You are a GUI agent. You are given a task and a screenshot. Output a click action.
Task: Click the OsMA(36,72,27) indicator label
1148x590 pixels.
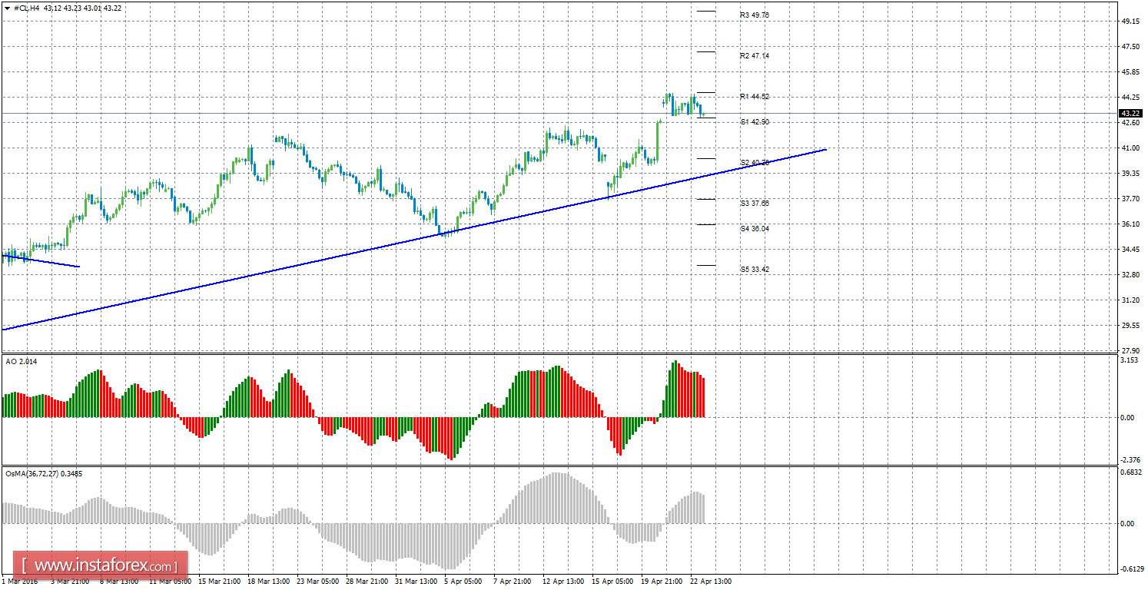[44, 474]
